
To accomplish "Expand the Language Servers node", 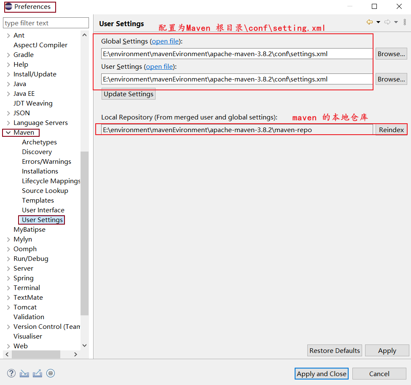I will click(8, 123).
